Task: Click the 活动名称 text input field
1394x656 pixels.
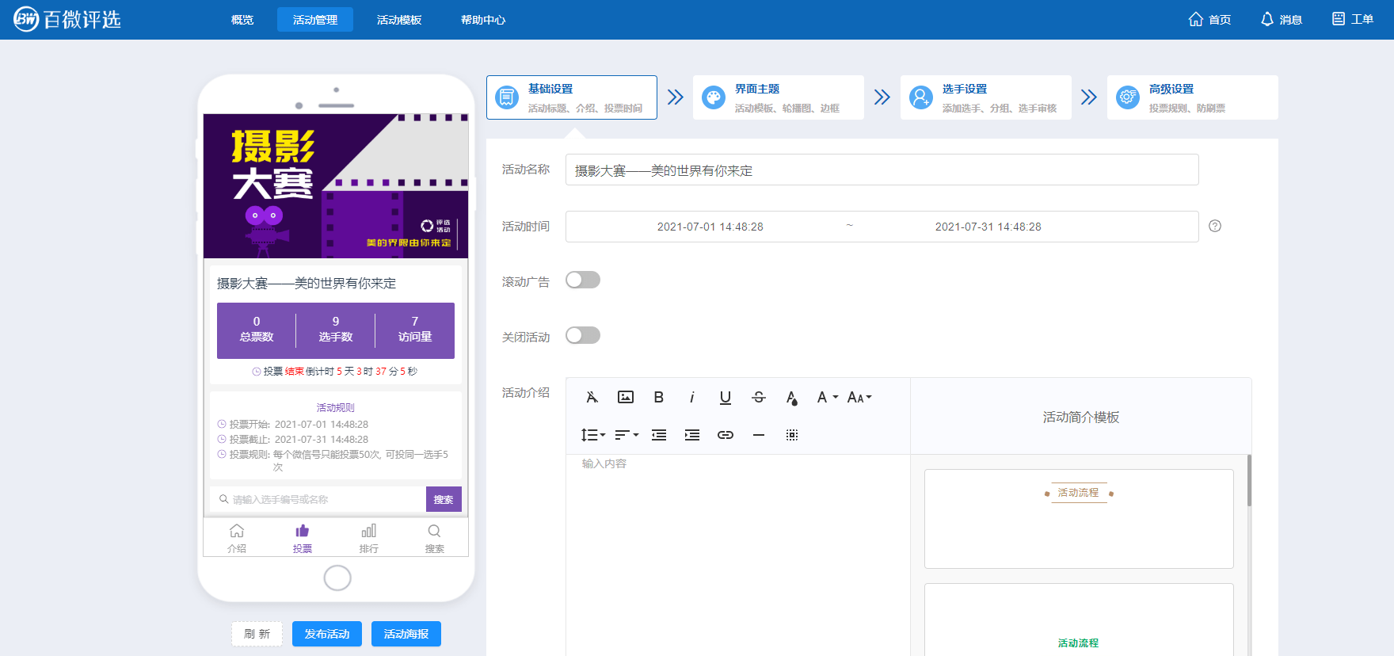Action: click(882, 170)
